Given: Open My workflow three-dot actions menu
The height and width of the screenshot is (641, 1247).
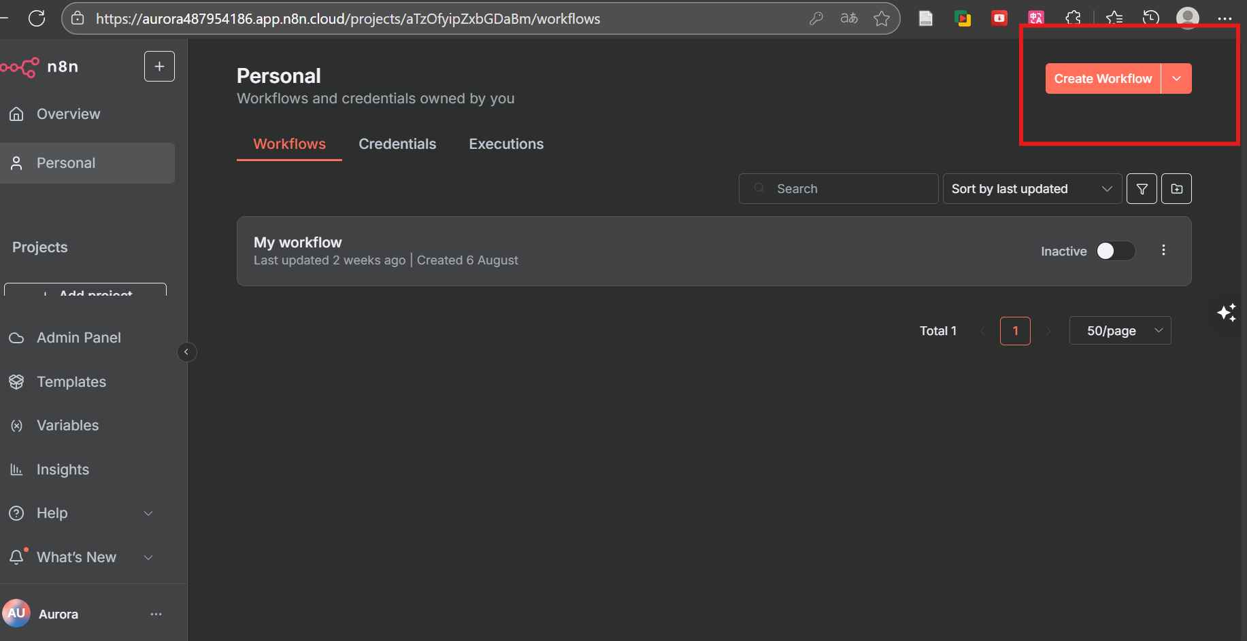Looking at the screenshot, I should (x=1163, y=250).
